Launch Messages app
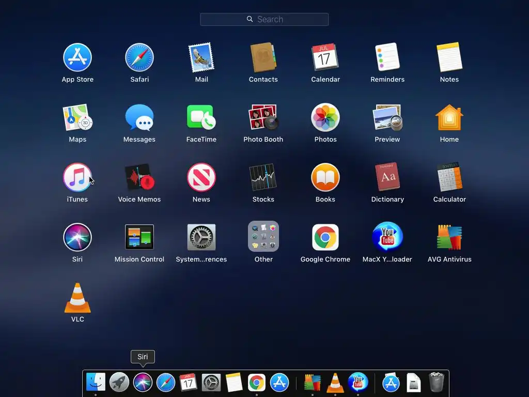The width and height of the screenshot is (529, 397). coord(139,117)
